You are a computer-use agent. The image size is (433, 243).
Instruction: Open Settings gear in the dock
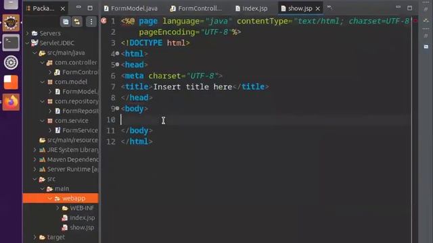tap(11, 63)
